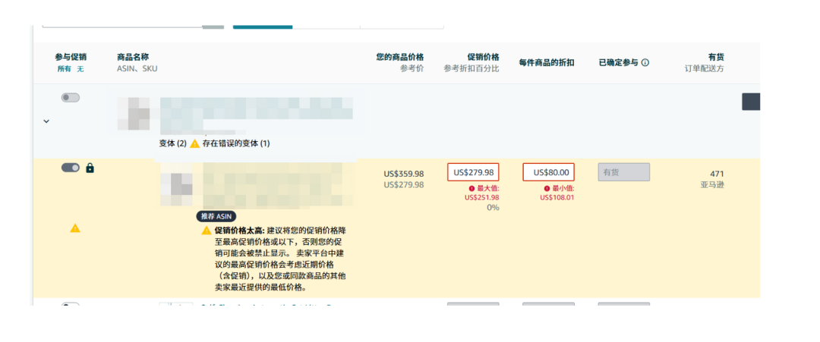Viewport: 820px width, 342px height.
Task: Toggle promotion participation for the highlighted variant
Action: (71, 168)
